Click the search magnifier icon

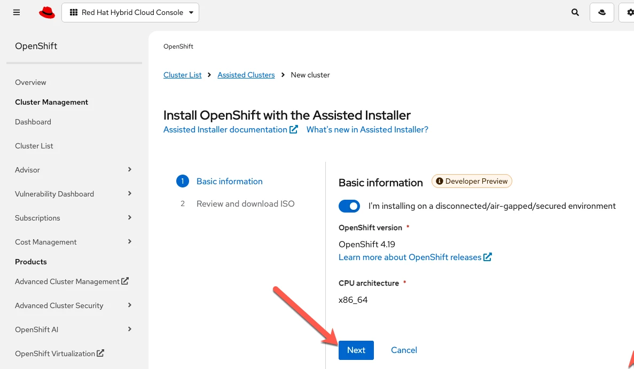click(x=575, y=12)
